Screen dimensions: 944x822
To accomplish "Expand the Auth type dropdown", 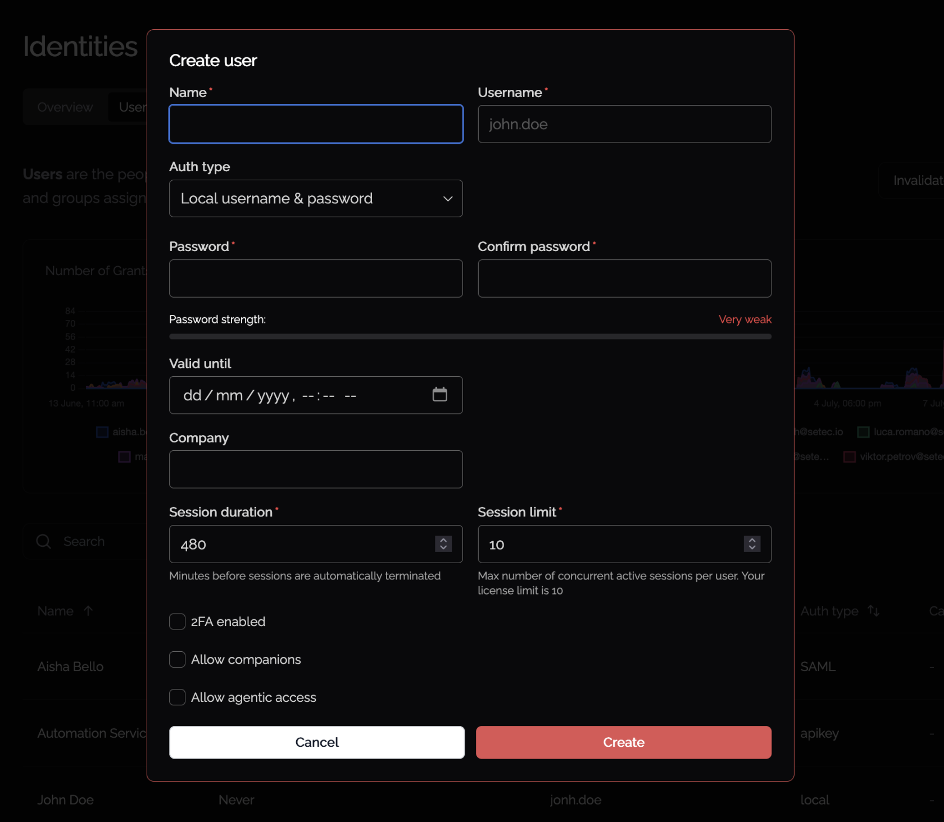I will pyautogui.click(x=316, y=198).
